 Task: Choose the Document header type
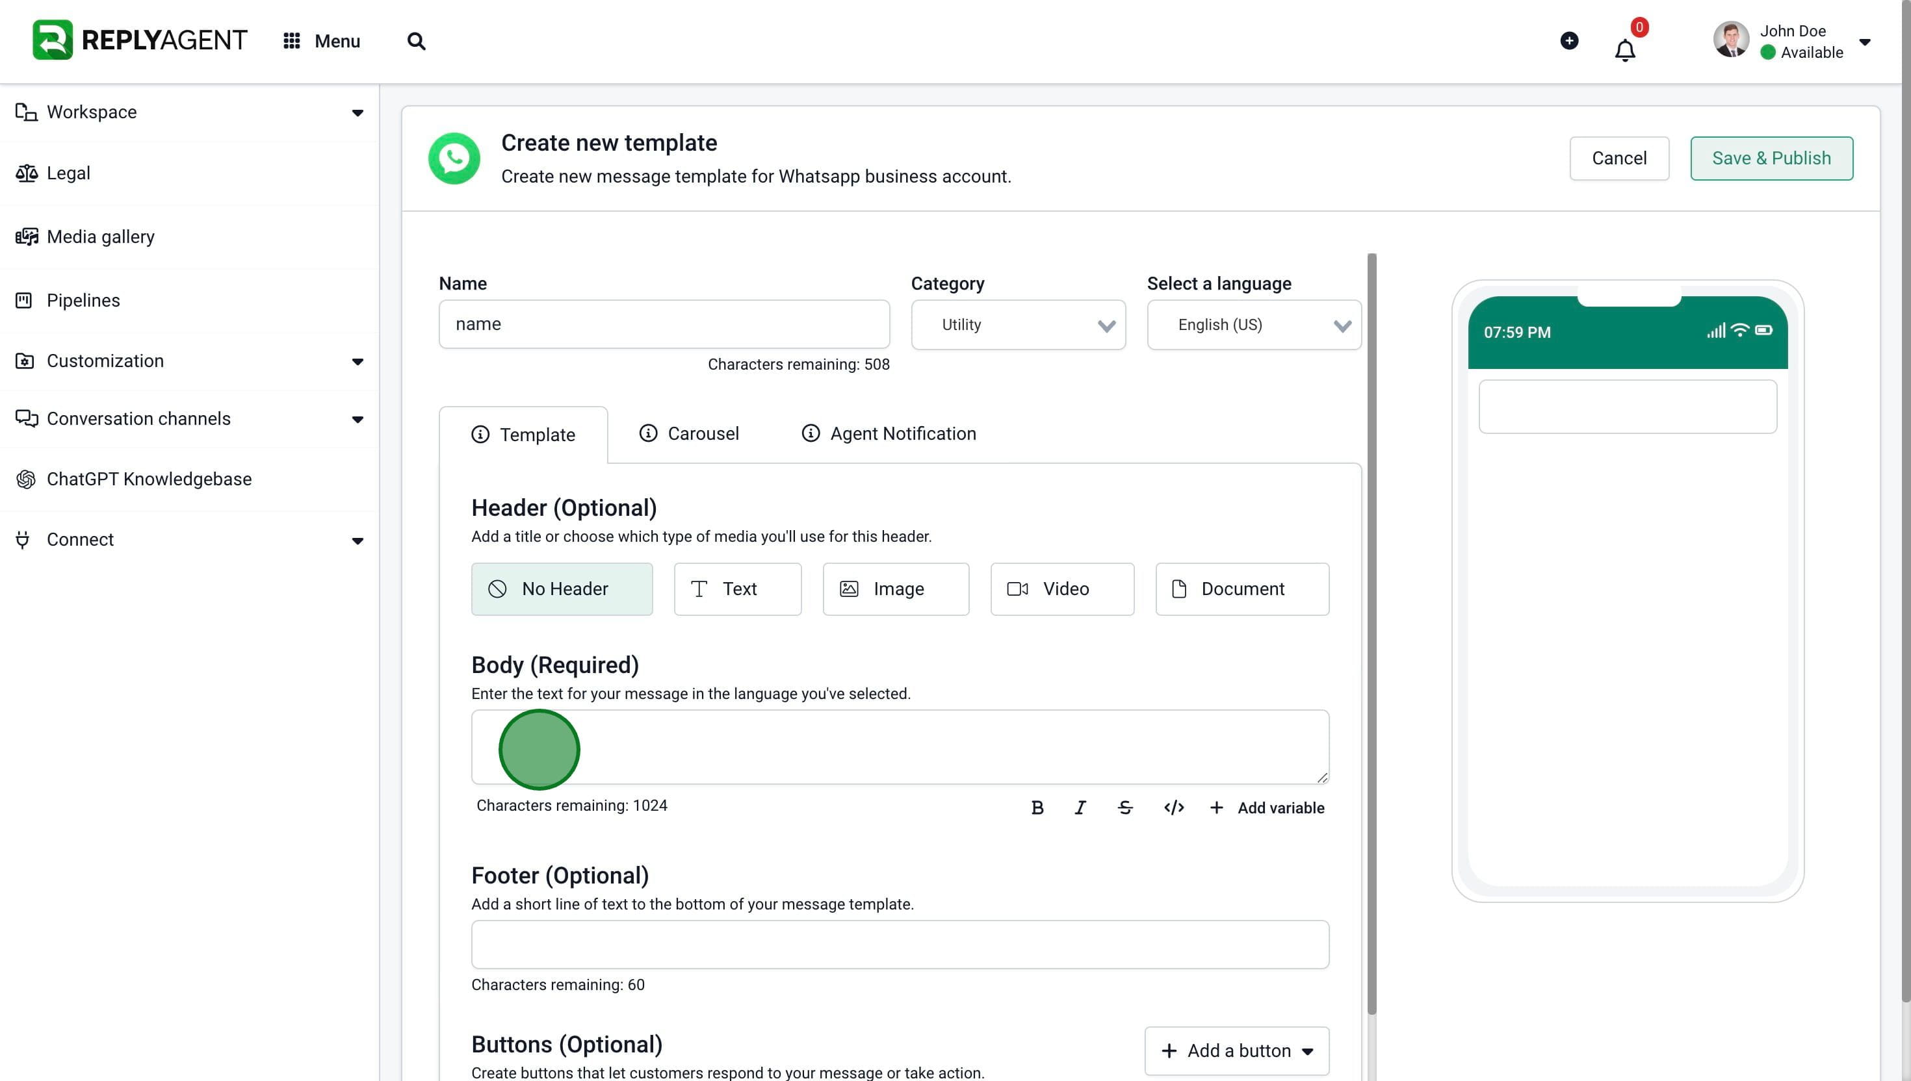1241,589
